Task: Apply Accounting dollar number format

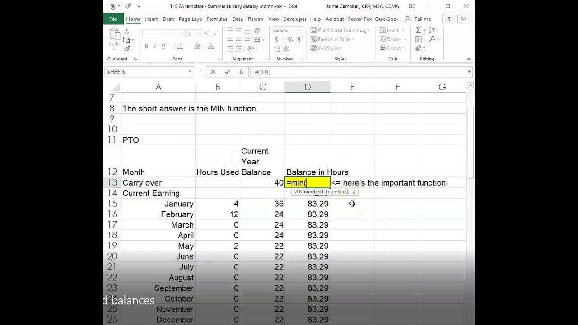Action: 276,40
